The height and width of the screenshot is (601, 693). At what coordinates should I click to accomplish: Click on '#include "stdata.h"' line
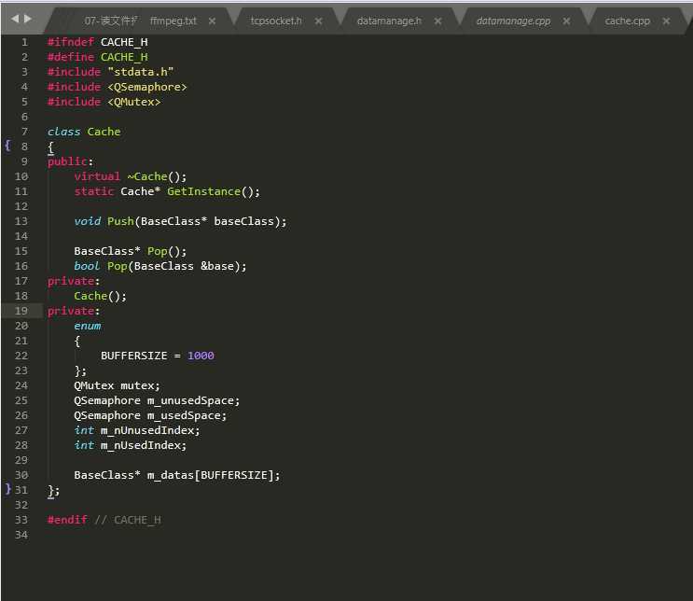coord(110,72)
